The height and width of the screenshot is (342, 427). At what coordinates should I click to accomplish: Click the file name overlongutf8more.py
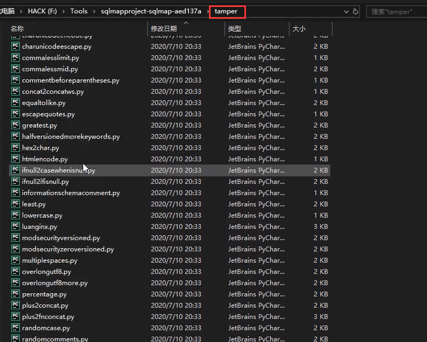(55, 283)
